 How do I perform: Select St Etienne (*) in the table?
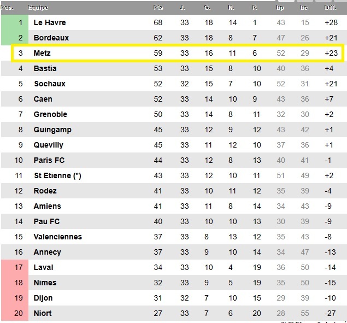coord(57,175)
